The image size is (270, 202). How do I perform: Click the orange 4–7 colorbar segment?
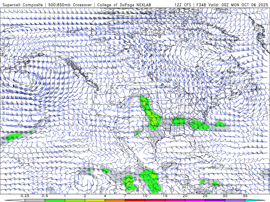coord(115,200)
